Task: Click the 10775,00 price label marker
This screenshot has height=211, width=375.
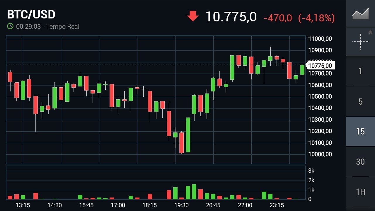Action: (x=320, y=65)
